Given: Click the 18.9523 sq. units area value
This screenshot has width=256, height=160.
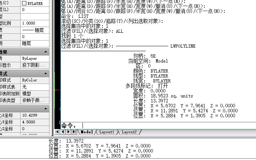Looking at the screenshot, I should (x=172, y=96).
